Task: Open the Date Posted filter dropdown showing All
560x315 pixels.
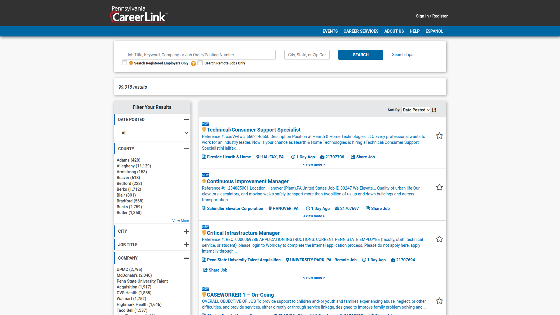Action: point(153,133)
